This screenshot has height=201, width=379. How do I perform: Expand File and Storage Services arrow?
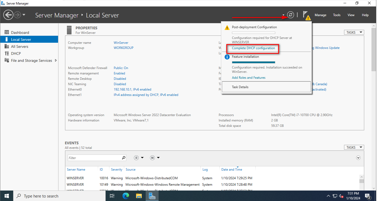click(56, 60)
